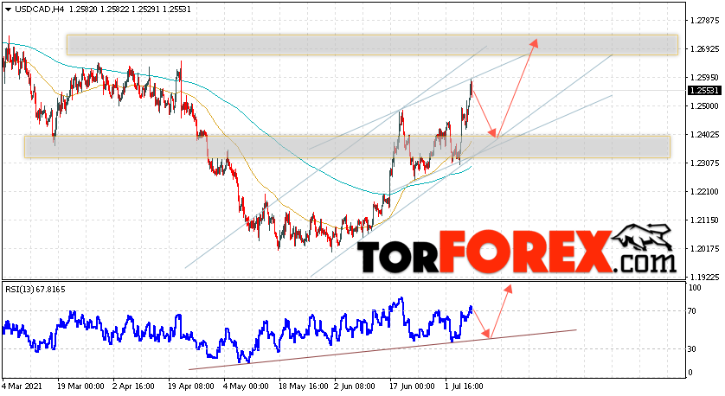Screen dimensions: 725x396
Task: Click the RSI scale value 30
Action: [x=692, y=348]
